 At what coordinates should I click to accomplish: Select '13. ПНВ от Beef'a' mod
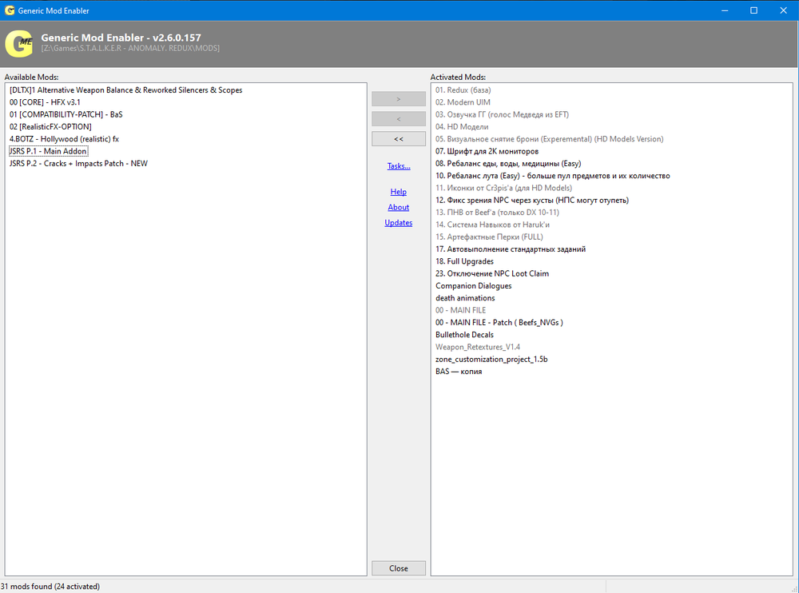[x=497, y=213]
